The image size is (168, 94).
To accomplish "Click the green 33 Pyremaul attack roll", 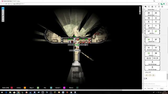I will [149, 53].
